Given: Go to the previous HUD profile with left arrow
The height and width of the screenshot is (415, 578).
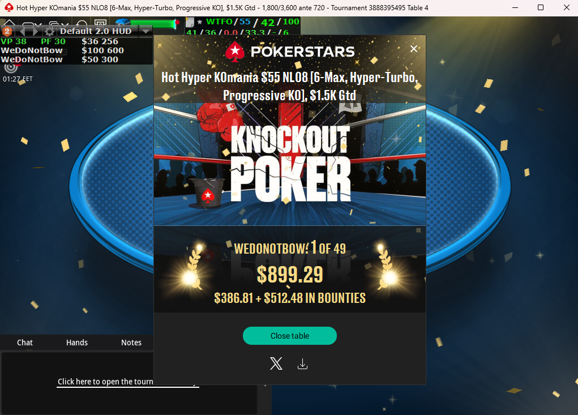Looking at the screenshot, I should point(23,31).
